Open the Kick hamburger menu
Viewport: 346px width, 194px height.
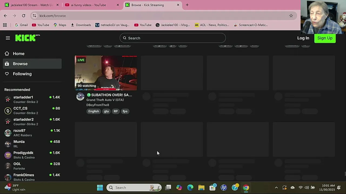point(8,38)
